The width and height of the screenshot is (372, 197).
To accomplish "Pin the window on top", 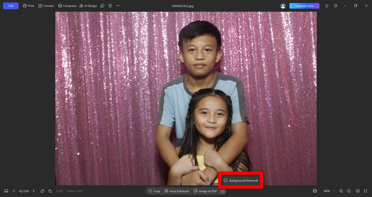I will (335, 6).
